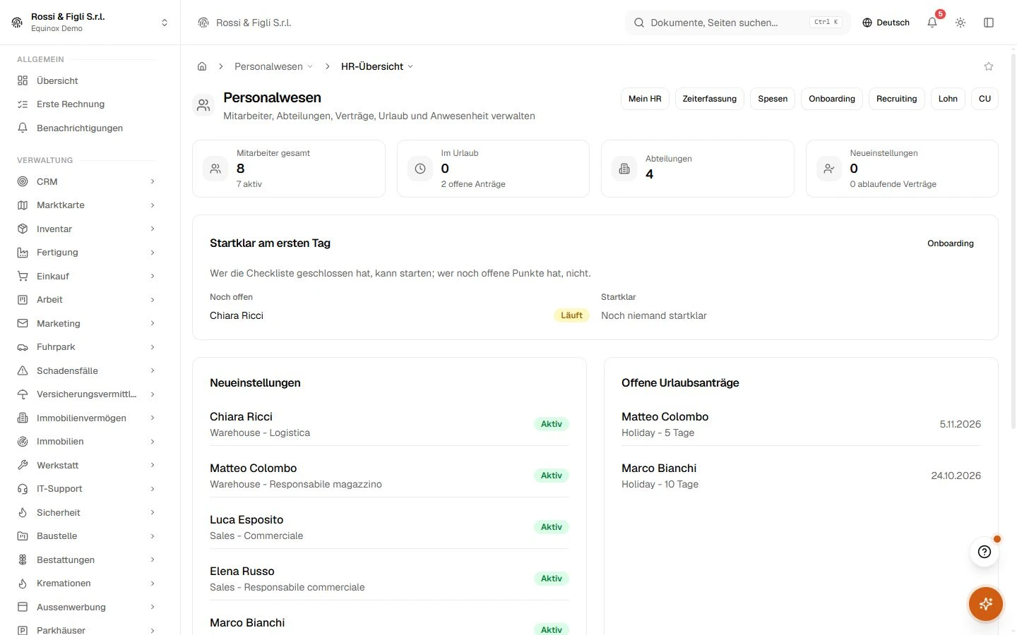Click the Fuhrpark car icon
This screenshot has width=1017, height=635.
23,347
